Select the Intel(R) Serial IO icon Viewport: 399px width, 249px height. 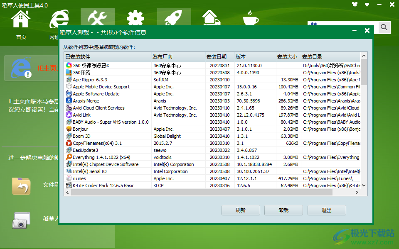point(69,171)
